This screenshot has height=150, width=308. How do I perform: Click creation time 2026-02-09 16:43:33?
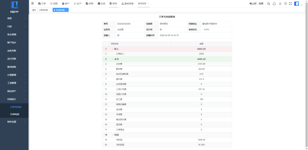coord(169,35)
